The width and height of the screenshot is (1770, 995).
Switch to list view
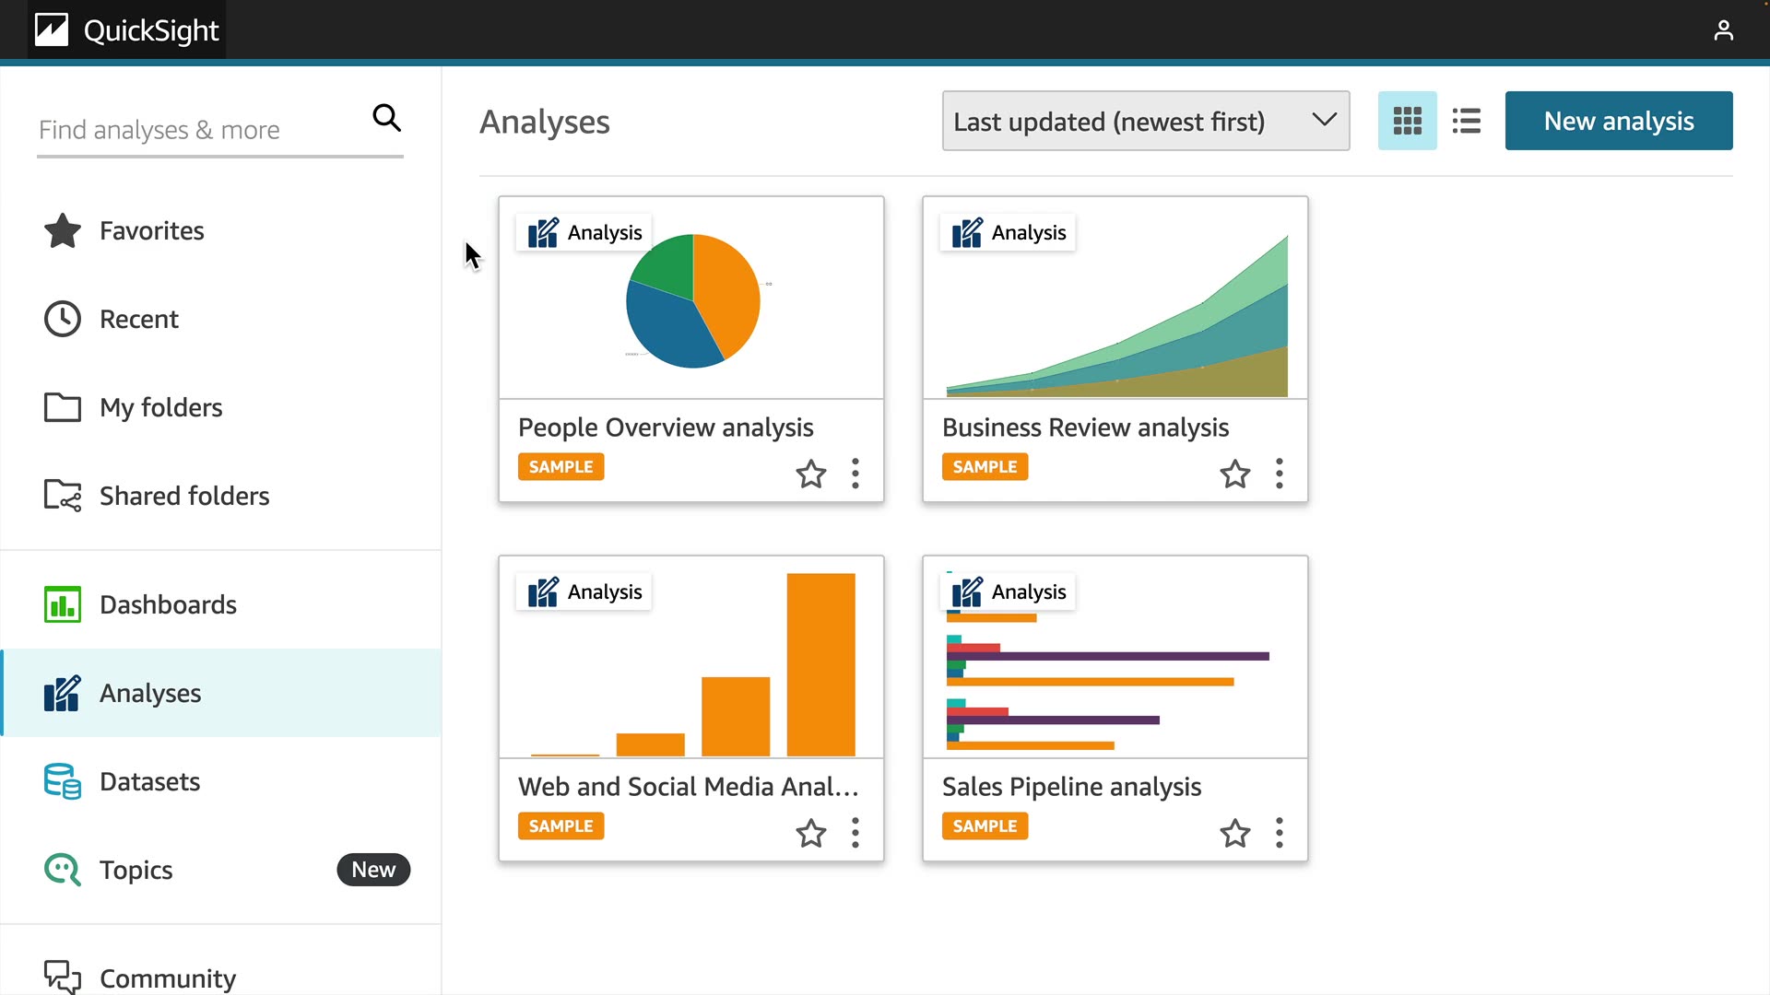[1466, 121]
